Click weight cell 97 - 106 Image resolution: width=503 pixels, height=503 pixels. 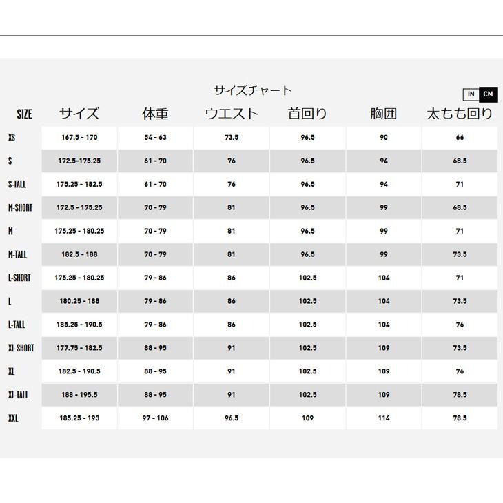[155, 418]
